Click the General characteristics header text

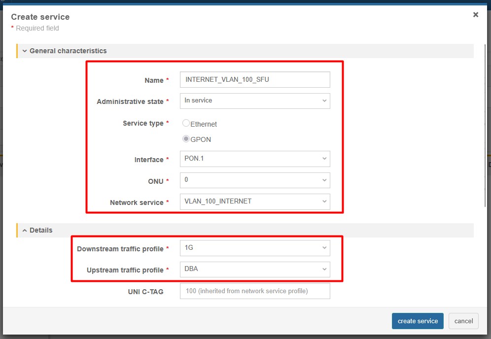[68, 51]
